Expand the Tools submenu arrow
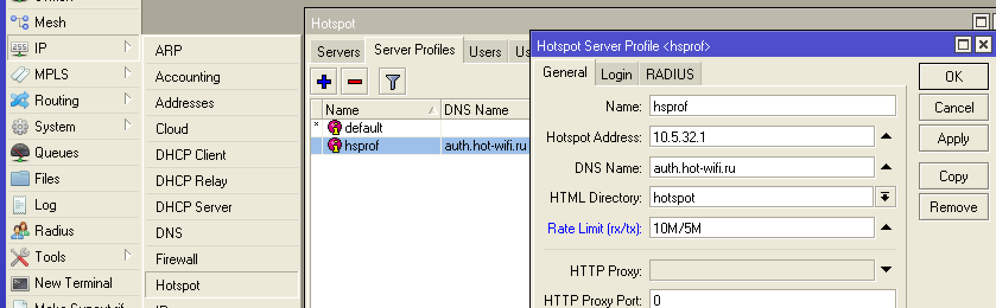 click(127, 255)
